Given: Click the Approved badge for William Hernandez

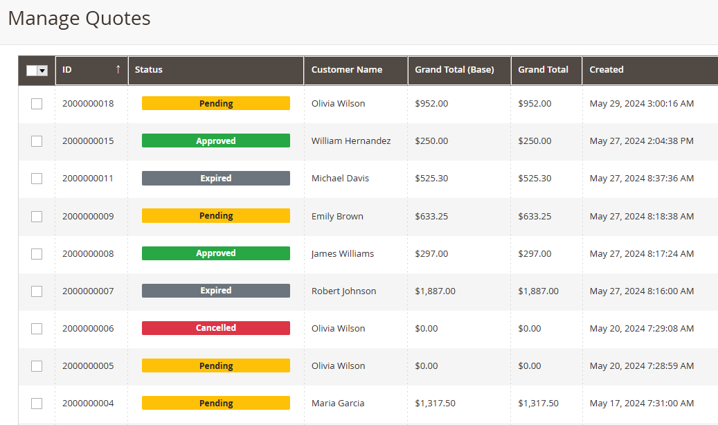Looking at the screenshot, I should 215,141.
